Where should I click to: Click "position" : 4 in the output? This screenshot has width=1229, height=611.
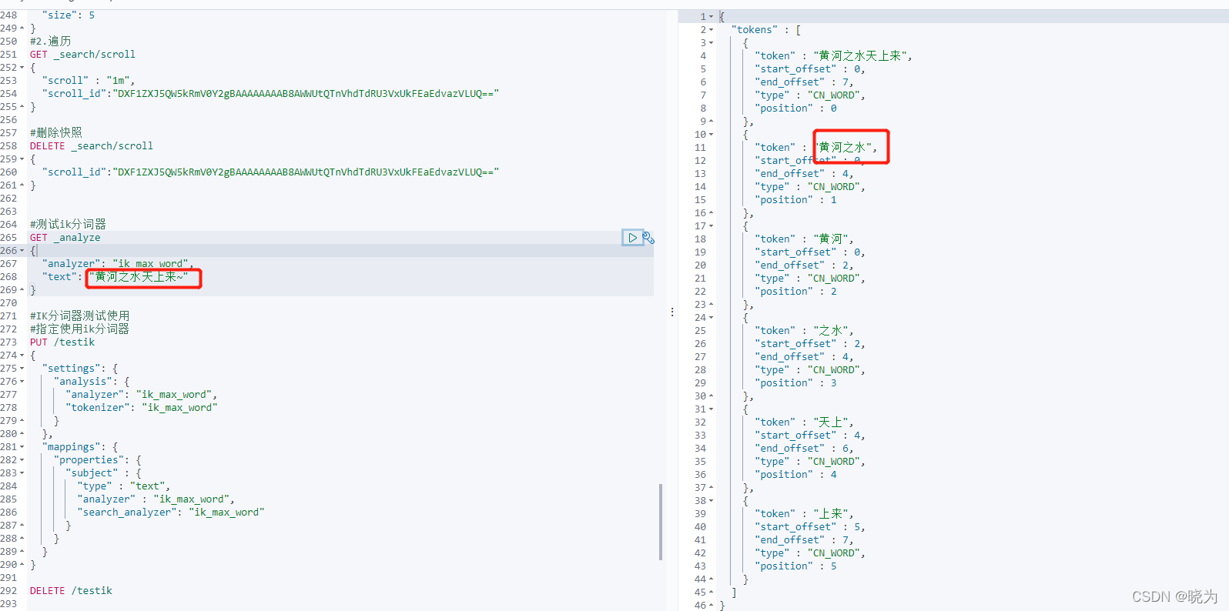click(x=795, y=475)
